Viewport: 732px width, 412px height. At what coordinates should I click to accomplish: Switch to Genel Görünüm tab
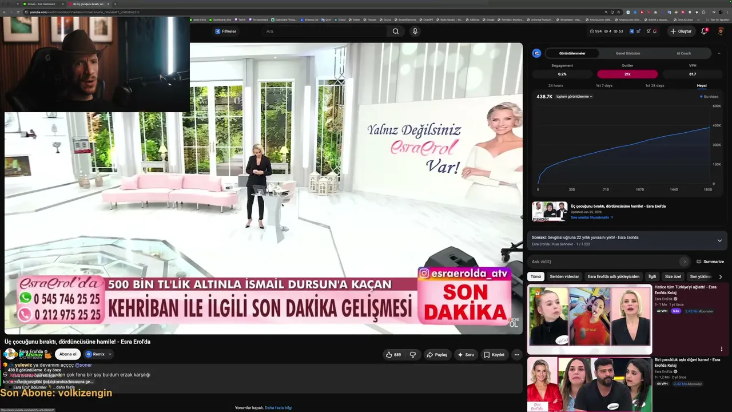628,53
